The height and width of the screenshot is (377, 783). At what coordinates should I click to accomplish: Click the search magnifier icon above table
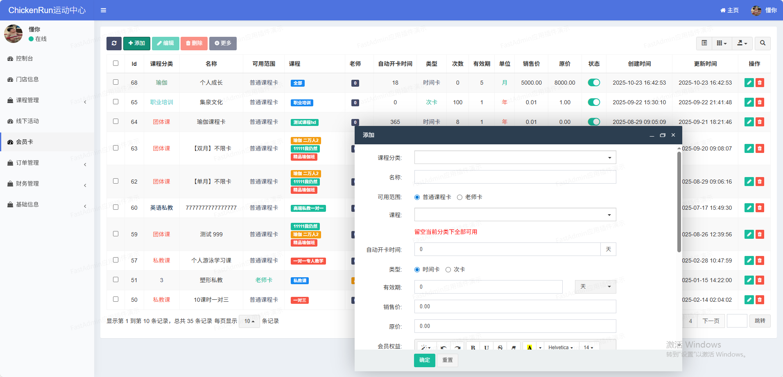click(x=763, y=43)
